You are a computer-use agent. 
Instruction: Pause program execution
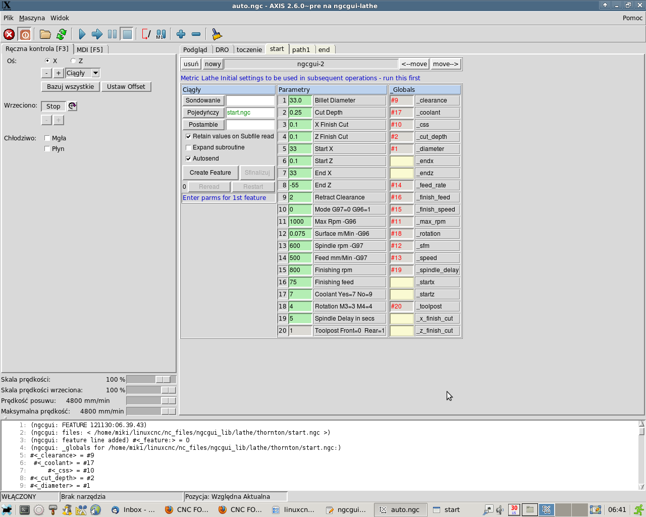pos(112,34)
